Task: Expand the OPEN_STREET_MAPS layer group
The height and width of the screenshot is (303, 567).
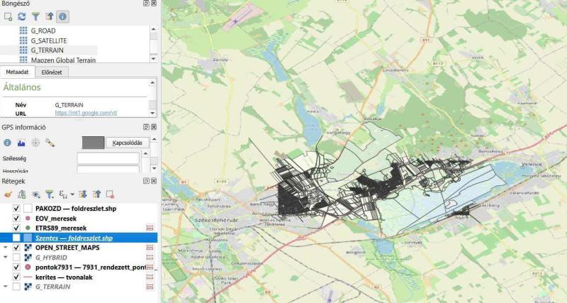Action: (6, 248)
